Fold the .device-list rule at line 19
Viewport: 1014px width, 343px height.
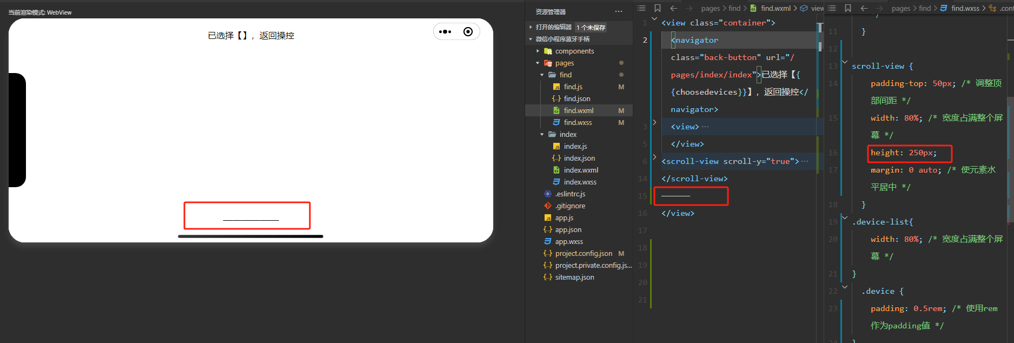pos(845,218)
